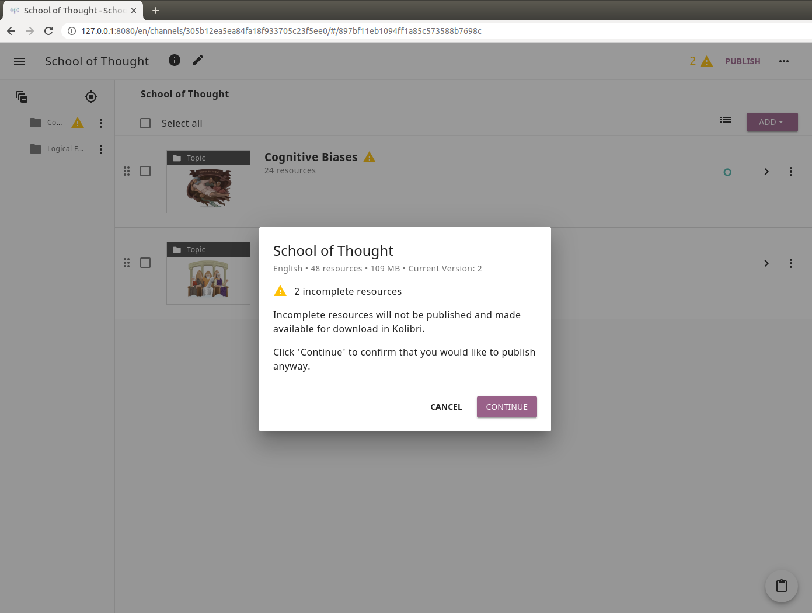The width and height of the screenshot is (812, 613).
Task: Click the School of Thought breadcrumb heading
Action: pos(184,94)
